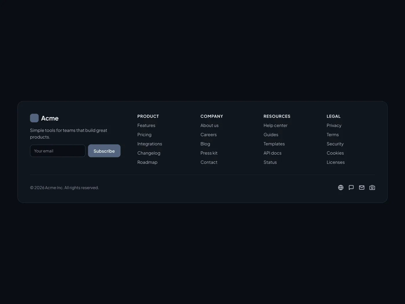The image size is (405, 304).
Task: Browse the Guides link
Action: click(271, 135)
